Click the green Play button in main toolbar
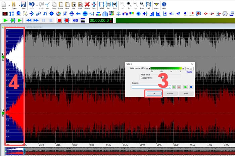 (x=5, y=20)
